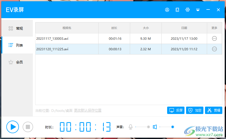This screenshot has width=226, height=139.
Task: Click the 投屏 screen cast button
Action: click(x=176, y=110)
